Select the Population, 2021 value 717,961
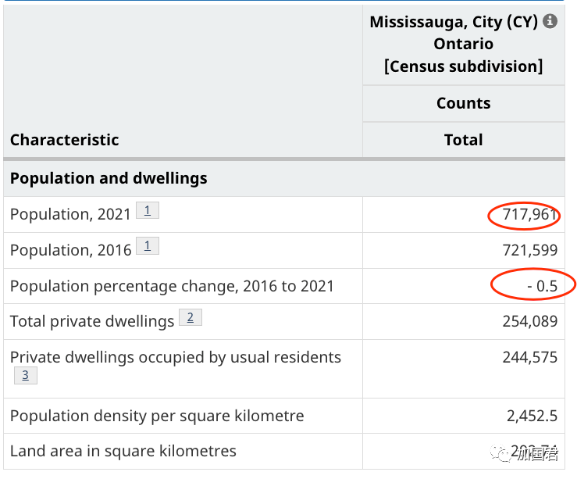Screen dimensions: 577x479 [530, 214]
